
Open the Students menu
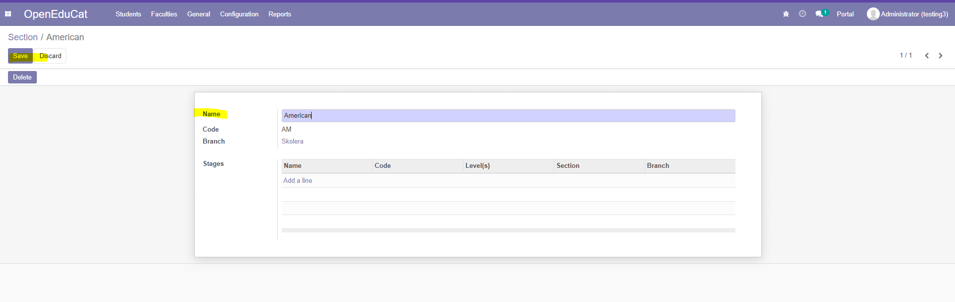point(128,14)
